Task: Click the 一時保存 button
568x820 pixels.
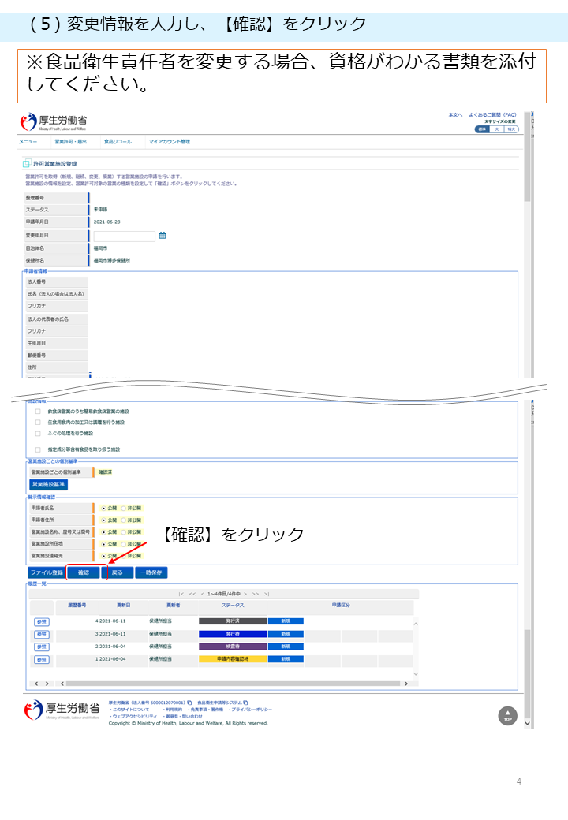Action: pyautogui.click(x=151, y=572)
